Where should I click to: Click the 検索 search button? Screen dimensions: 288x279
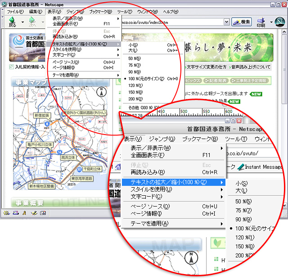coord(242,22)
